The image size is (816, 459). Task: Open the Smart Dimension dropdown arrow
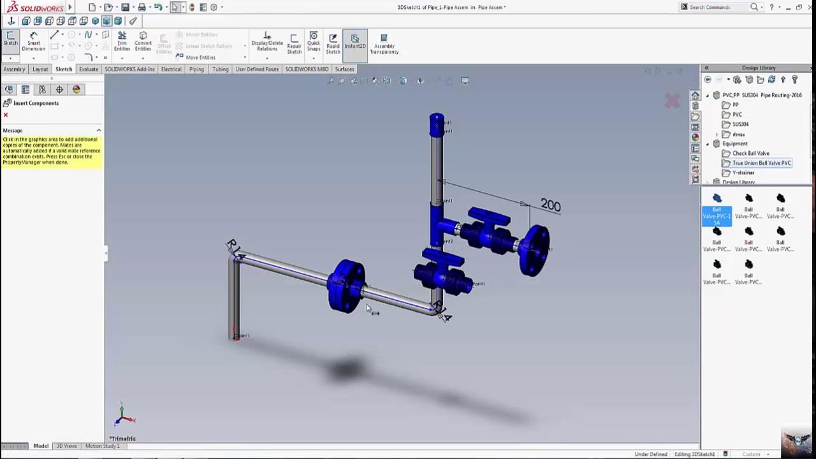[33, 58]
